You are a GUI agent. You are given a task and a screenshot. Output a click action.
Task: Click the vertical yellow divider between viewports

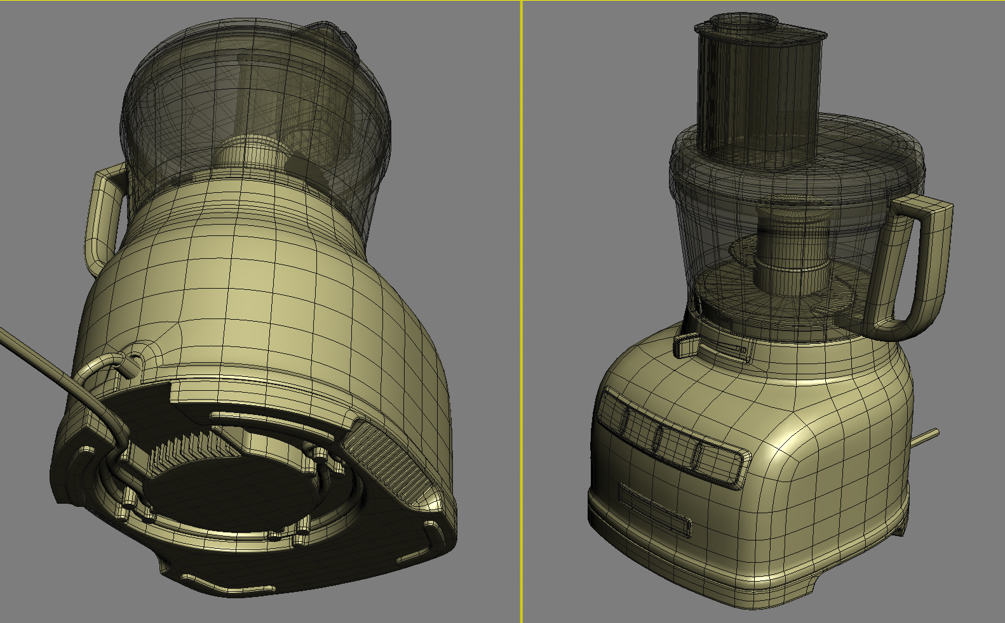[x=522, y=311]
